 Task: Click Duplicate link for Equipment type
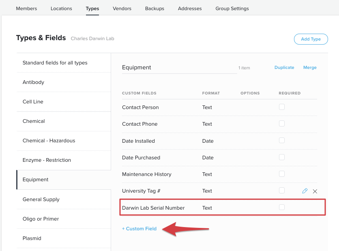pos(284,68)
